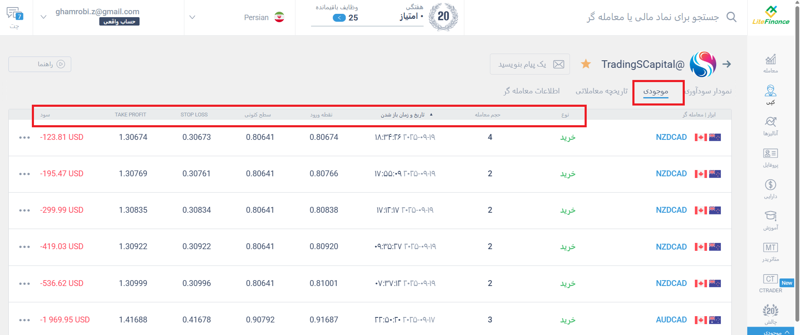
Task: Expand the ghamrobi.z@gmail.com account dropdown
Action: pos(44,17)
